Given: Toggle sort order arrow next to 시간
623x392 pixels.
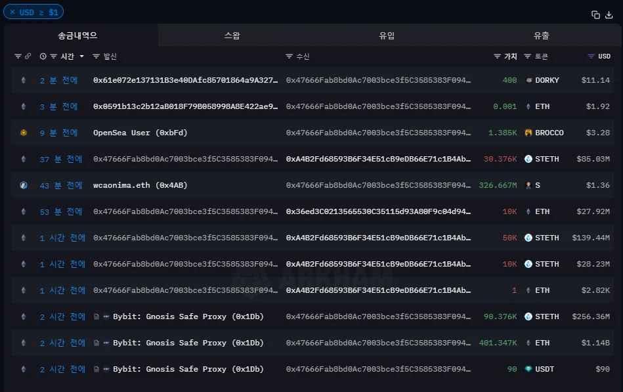Looking at the screenshot, I should point(82,56).
